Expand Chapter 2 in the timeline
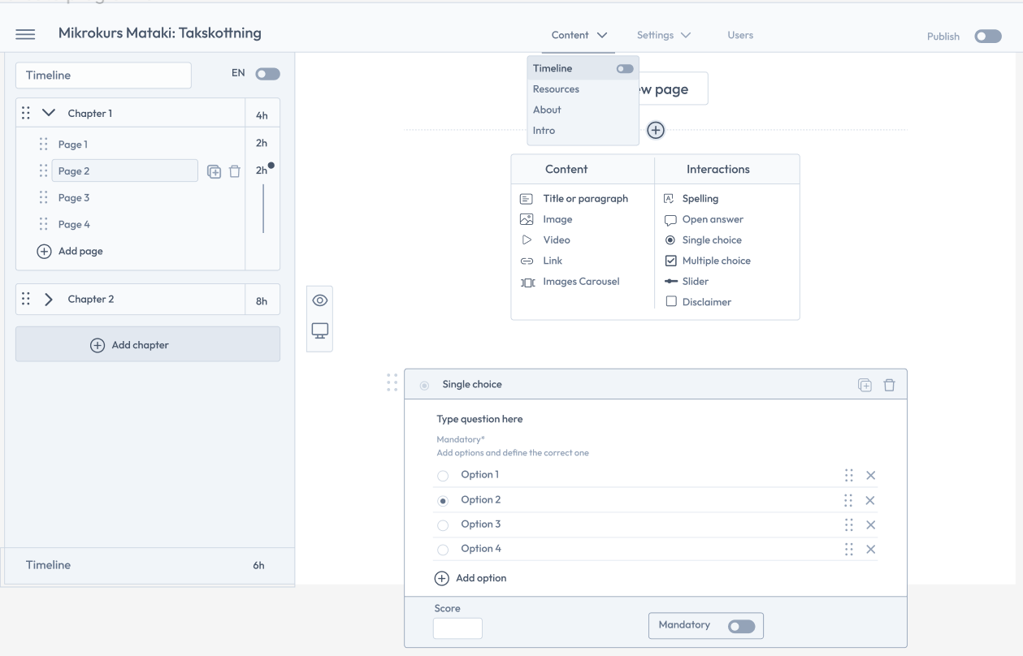Viewport: 1023px width, 656px height. click(48, 299)
